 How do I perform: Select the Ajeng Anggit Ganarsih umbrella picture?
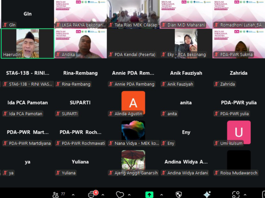coord(133,160)
